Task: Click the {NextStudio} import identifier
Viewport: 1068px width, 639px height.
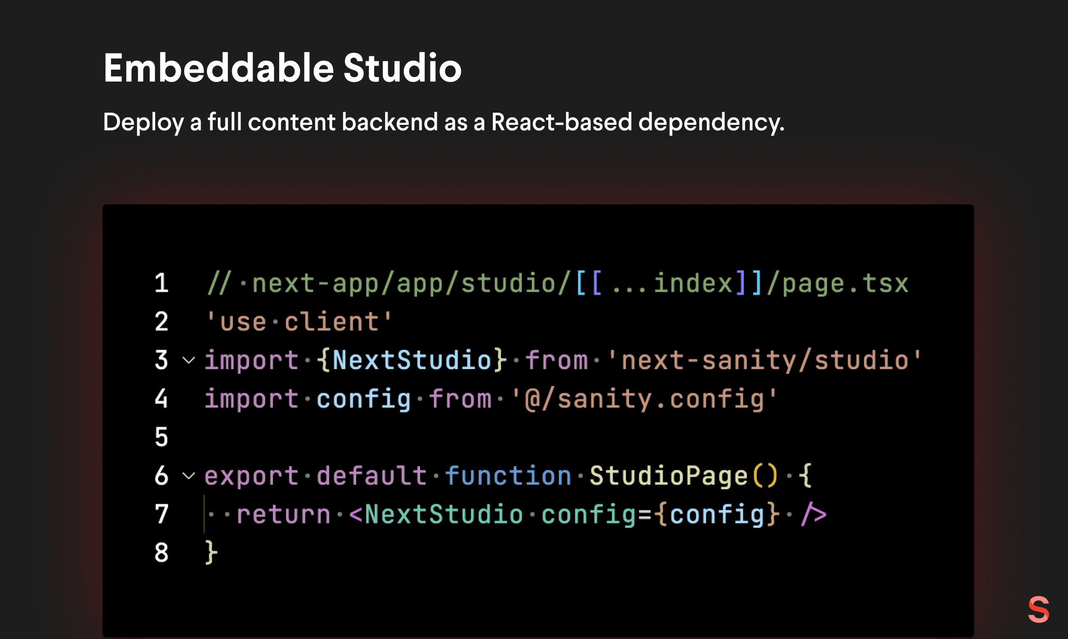Action: [412, 360]
